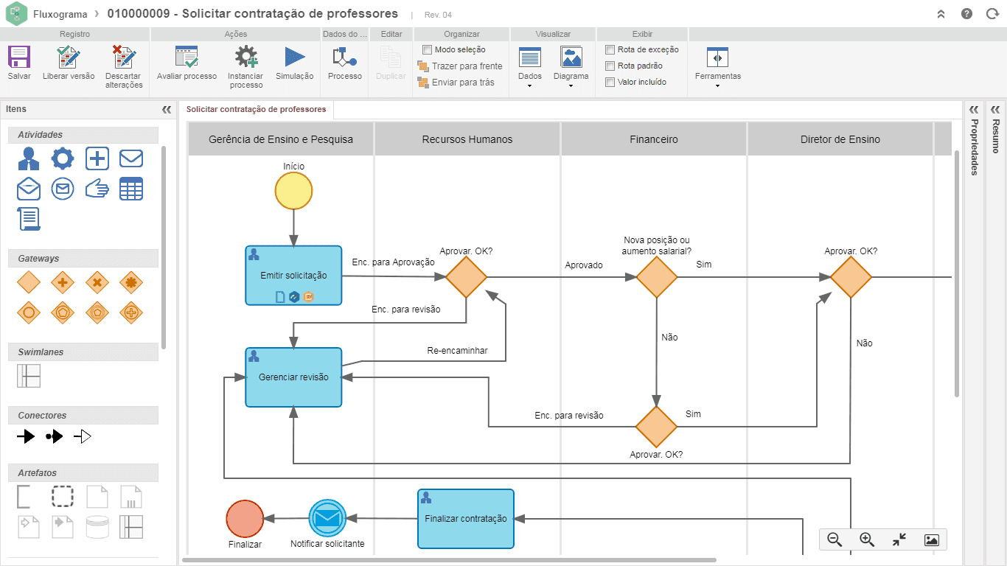
Task: Pick the plain diamond gateway
Action: (29, 282)
